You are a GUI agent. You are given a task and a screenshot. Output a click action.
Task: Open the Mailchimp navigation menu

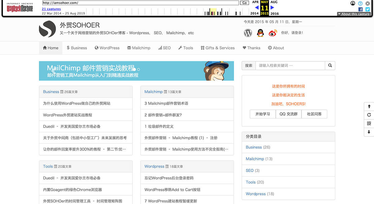pyautogui.click(x=139, y=48)
